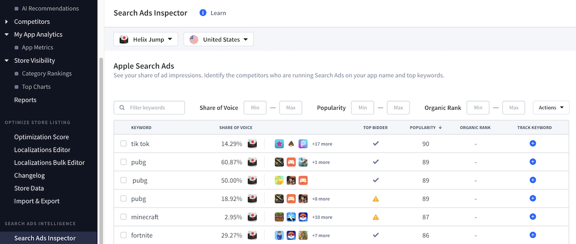Click the +1 more link in pubg row
576x244 pixels.
[321, 162]
